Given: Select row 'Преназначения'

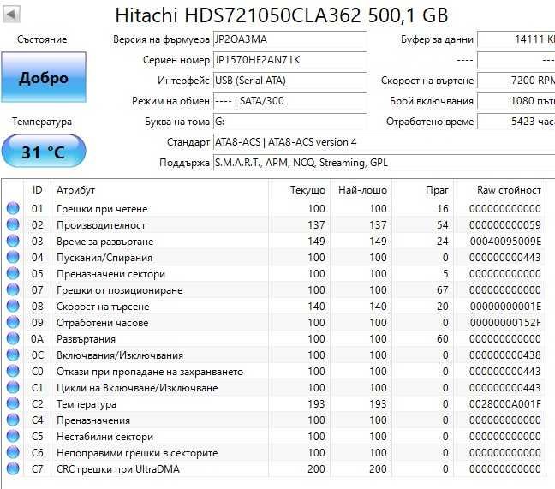Looking at the screenshot, I should point(275,420).
